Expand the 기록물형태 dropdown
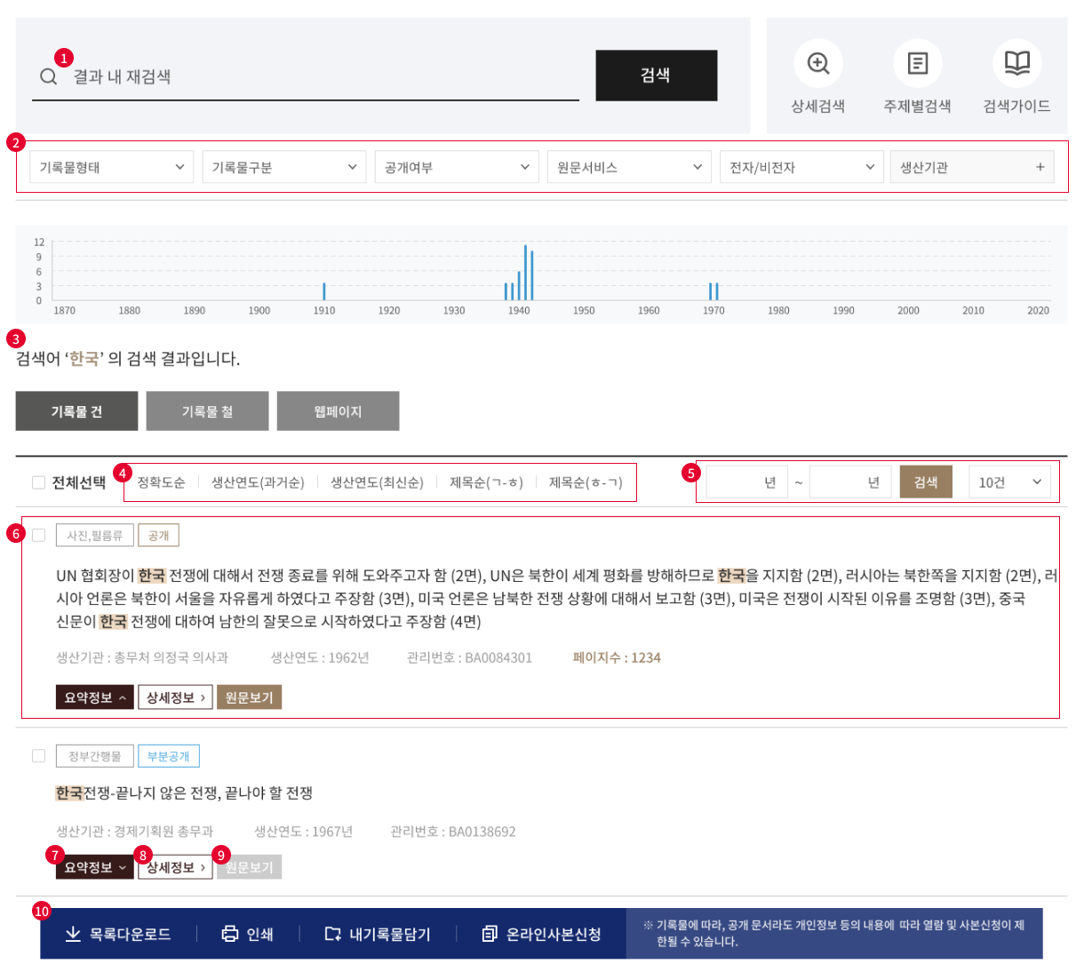The height and width of the screenshot is (972, 1084). [x=111, y=167]
